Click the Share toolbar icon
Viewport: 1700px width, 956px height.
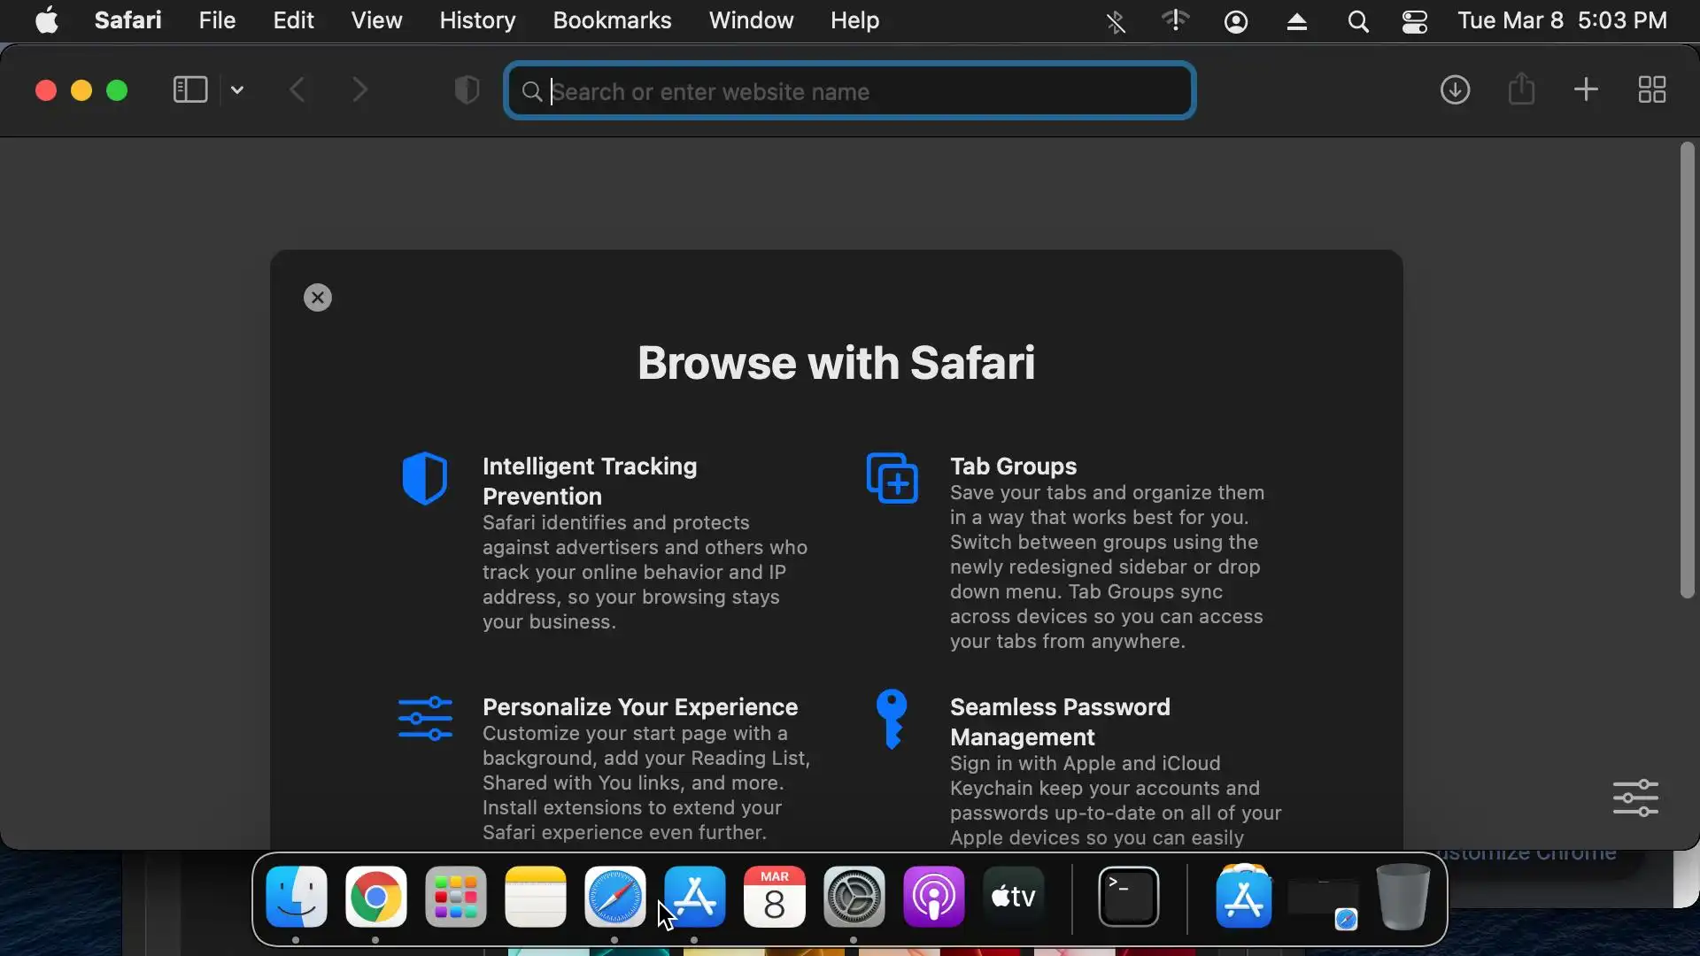click(x=1521, y=89)
